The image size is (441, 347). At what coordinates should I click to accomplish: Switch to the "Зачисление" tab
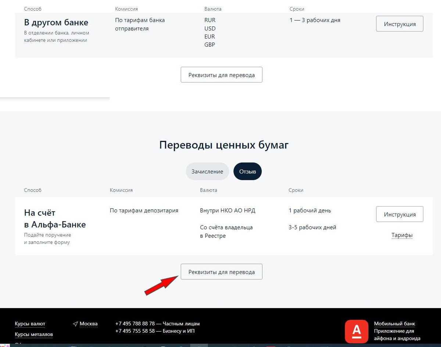(x=207, y=171)
